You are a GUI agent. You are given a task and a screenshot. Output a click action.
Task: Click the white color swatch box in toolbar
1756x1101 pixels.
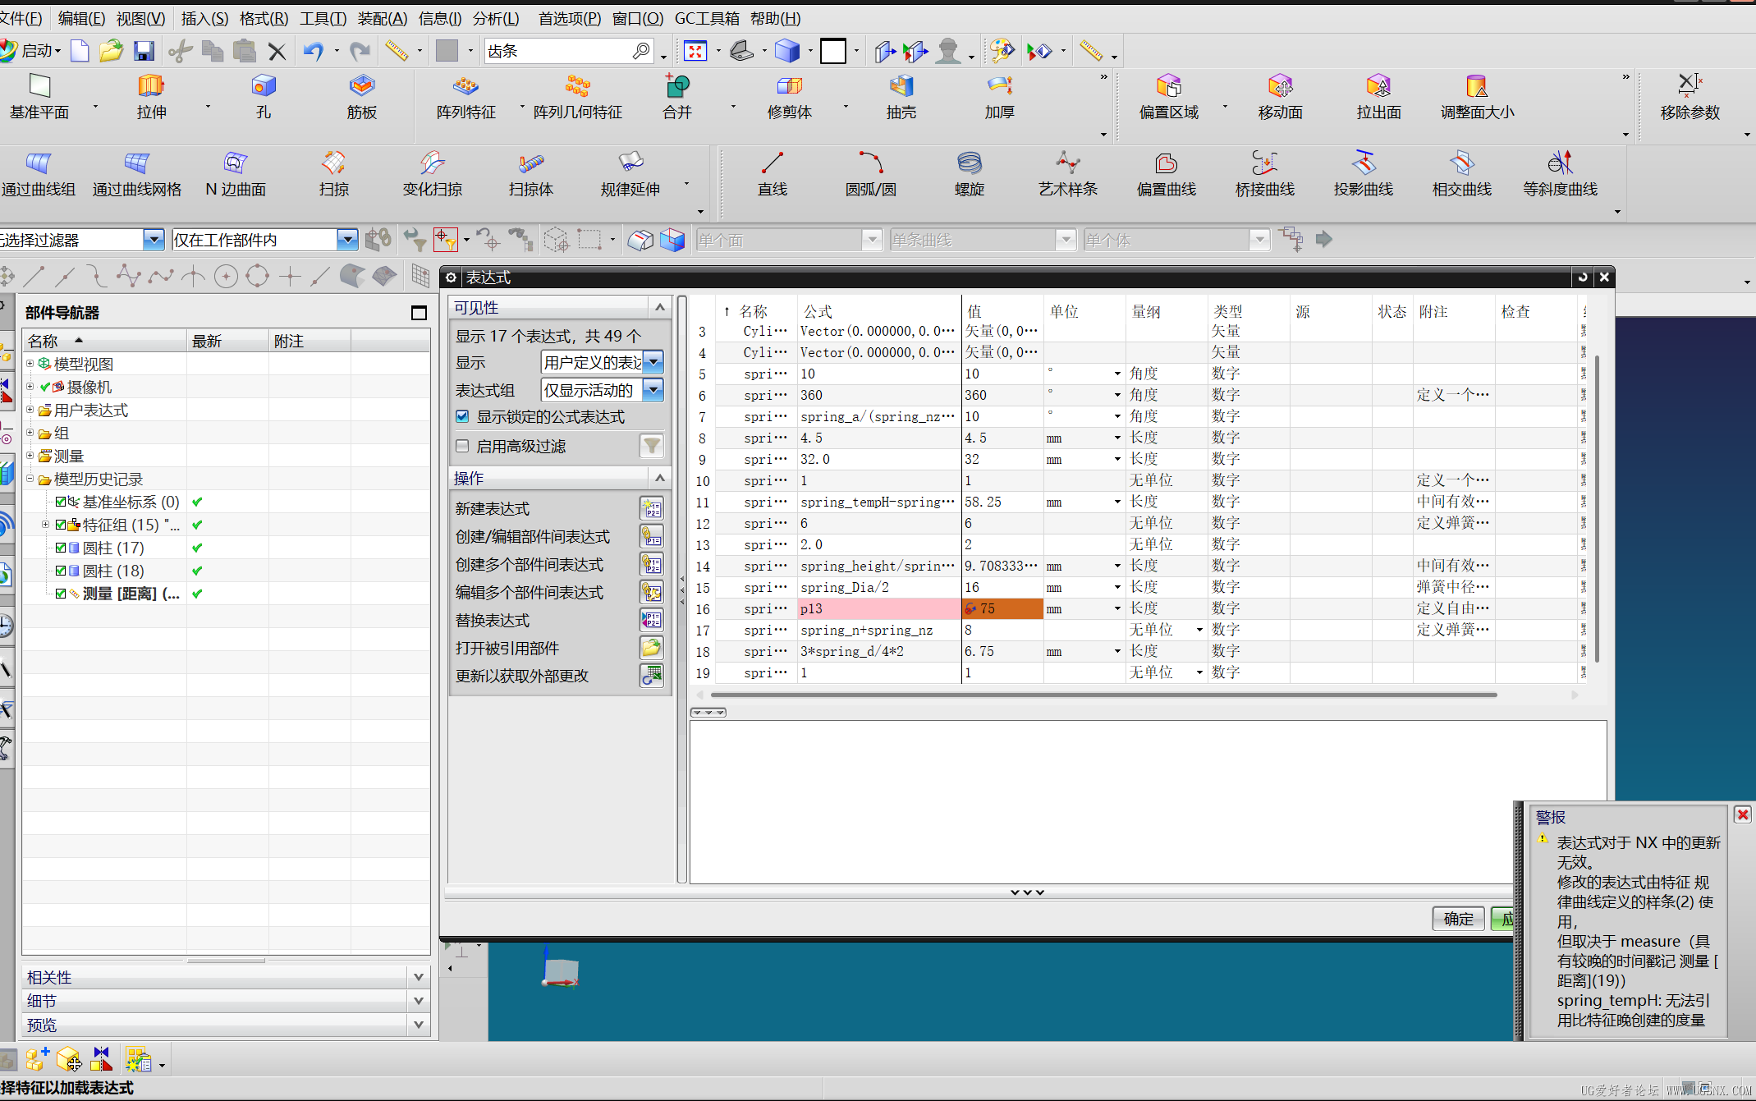tap(832, 51)
